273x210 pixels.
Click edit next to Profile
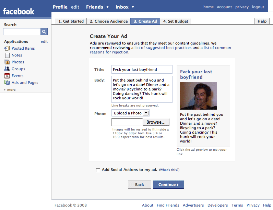pos(75,7)
